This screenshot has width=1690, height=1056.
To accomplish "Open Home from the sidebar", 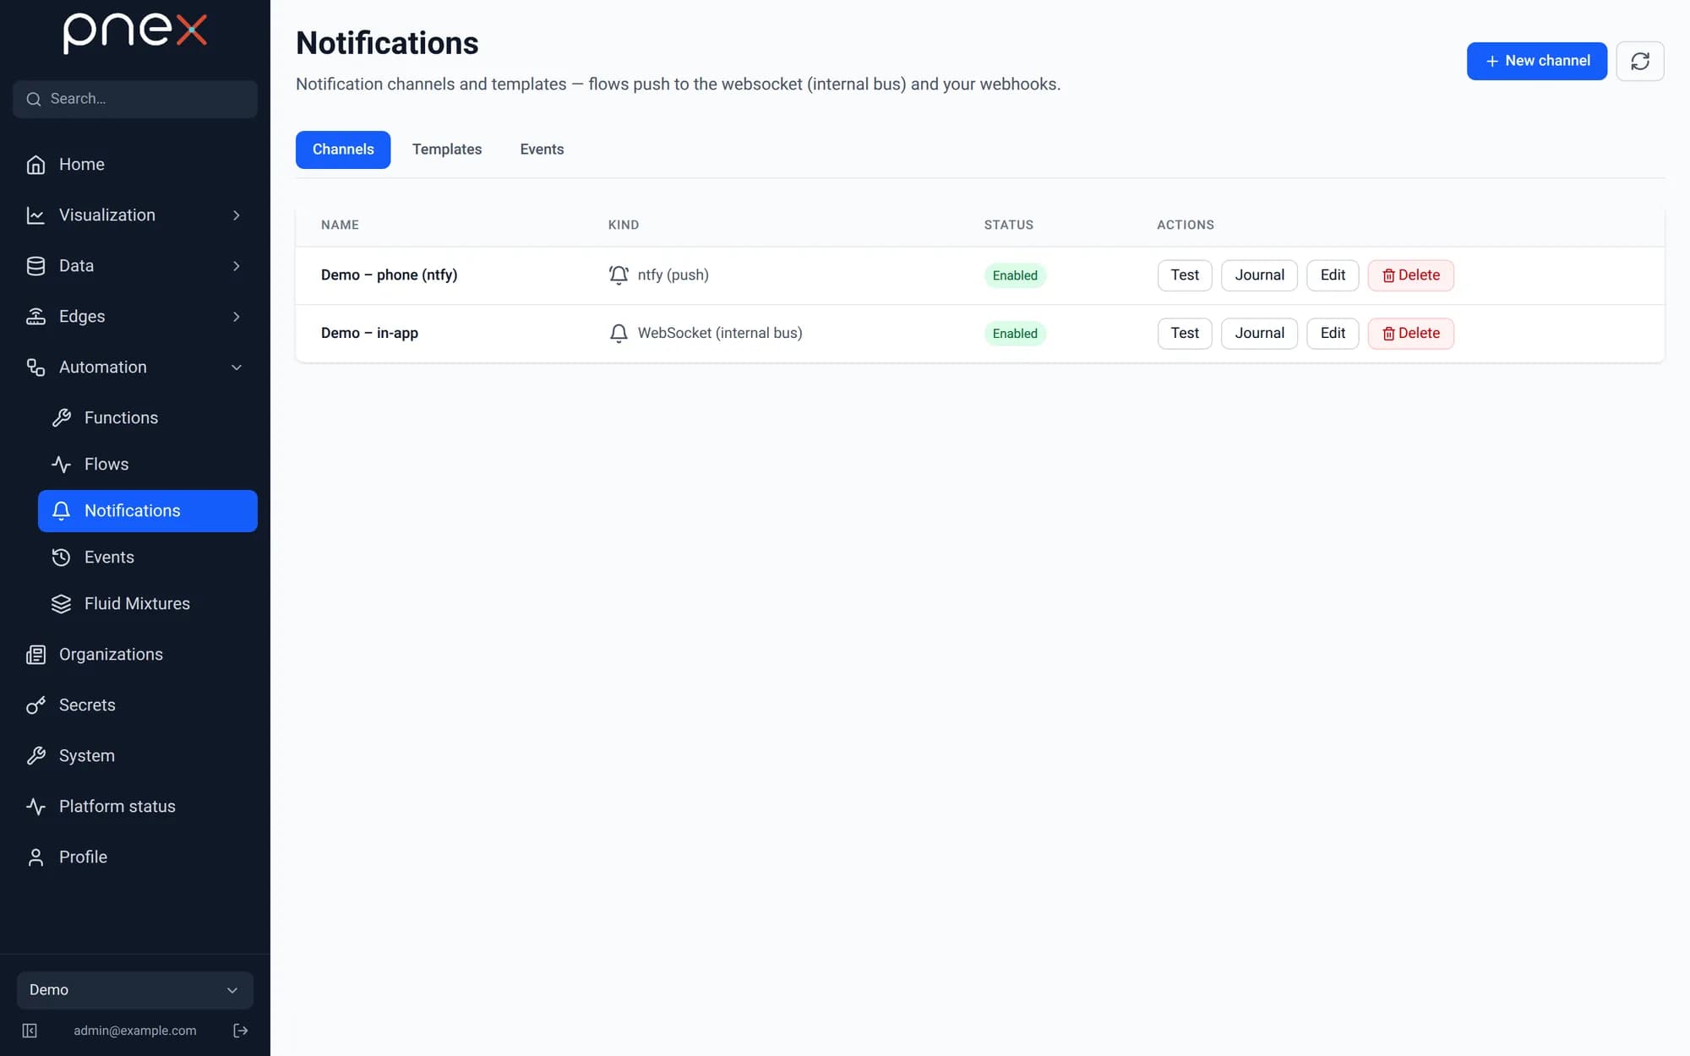I will 135,164.
